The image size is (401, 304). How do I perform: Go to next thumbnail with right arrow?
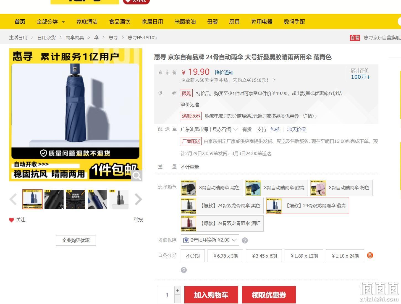point(138,199)
